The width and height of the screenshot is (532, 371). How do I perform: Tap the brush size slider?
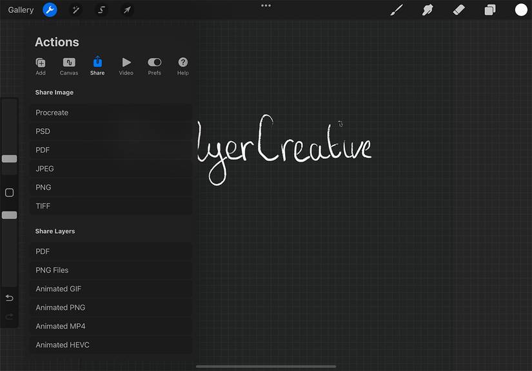[x=9, y=158]
